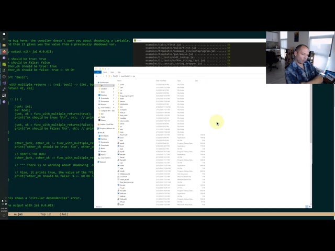The image size is (335, 251).
Task: Click the taskbar clock
Action: point(4,210)
